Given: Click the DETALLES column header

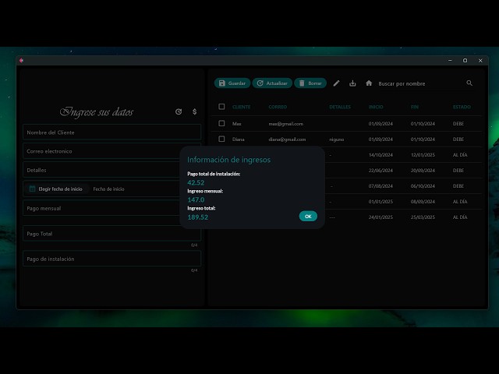Looking at the screenshot, I should coord(340,107).
